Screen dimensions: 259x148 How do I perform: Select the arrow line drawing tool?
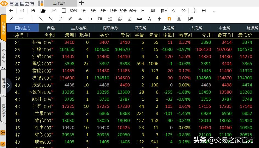tap(61, 19)
